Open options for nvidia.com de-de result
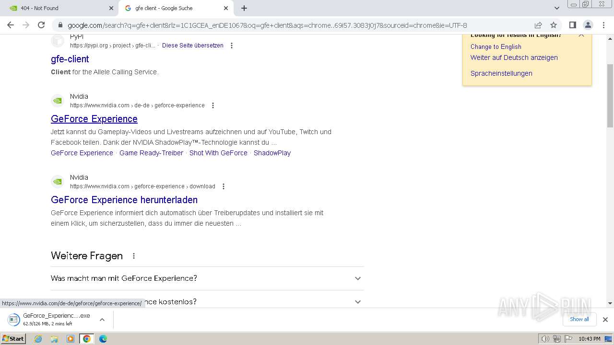 tap(213, 105)
